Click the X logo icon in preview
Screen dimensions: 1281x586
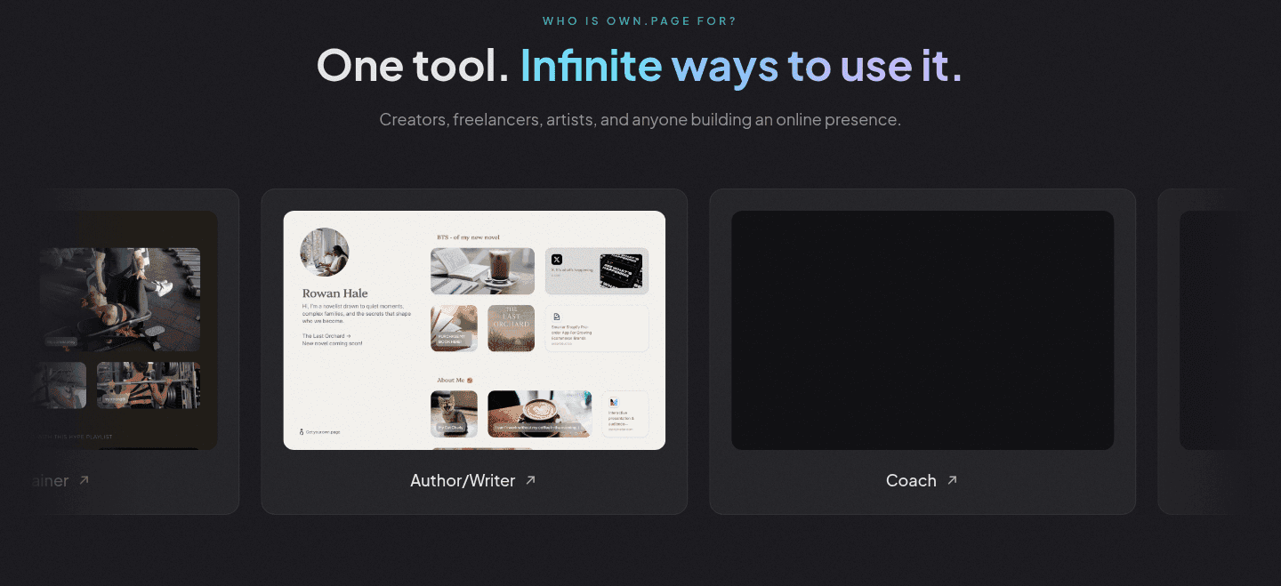pos(557,260)
